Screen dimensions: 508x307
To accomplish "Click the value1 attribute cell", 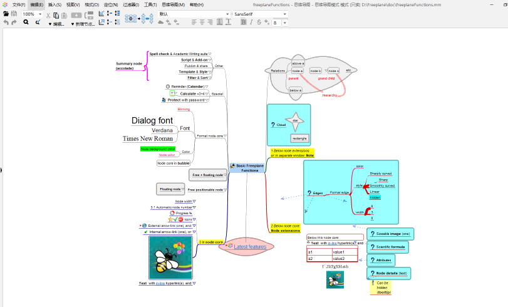I will (x=345, y=252).
